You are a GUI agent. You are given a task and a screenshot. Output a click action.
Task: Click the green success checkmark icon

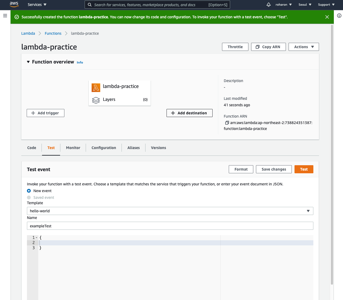(x=17, y=17)
